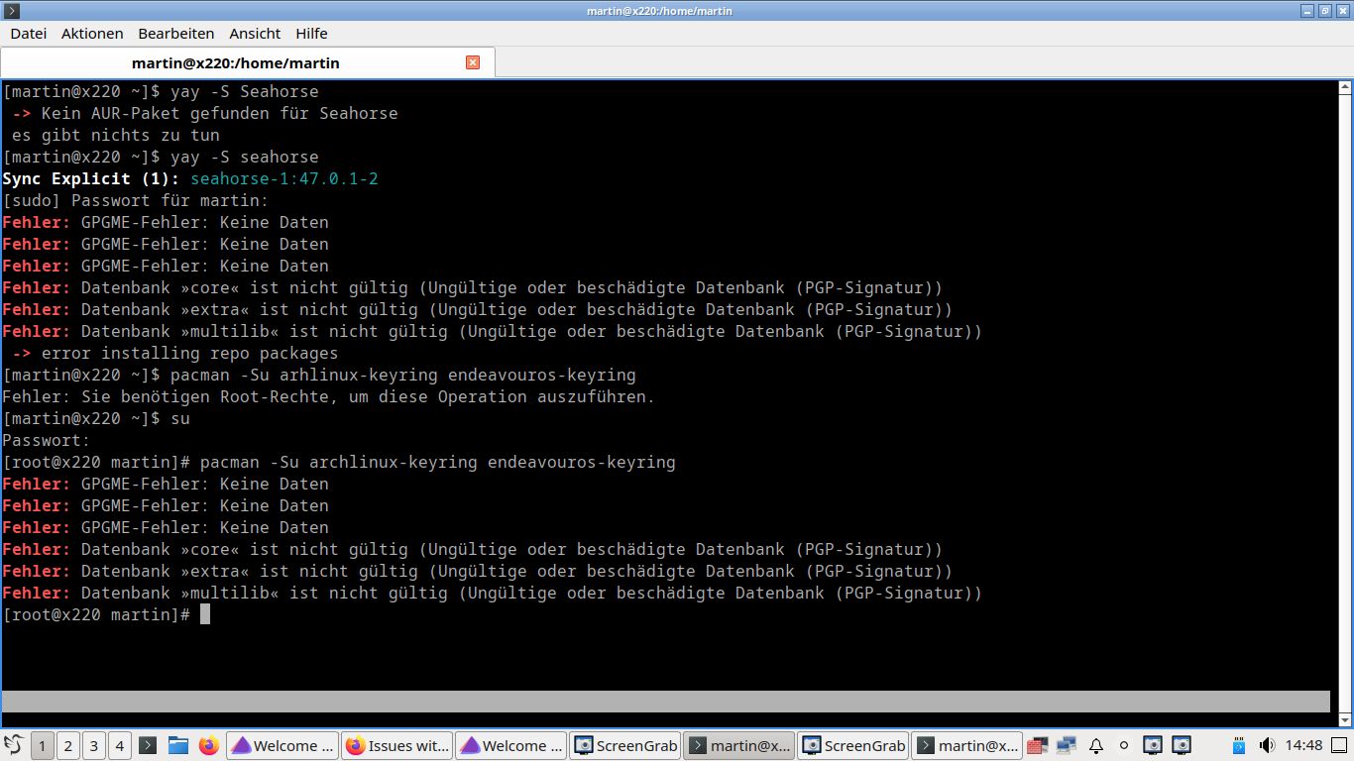Click the 'es gibt nichts zu tun' line

[116, 135]
